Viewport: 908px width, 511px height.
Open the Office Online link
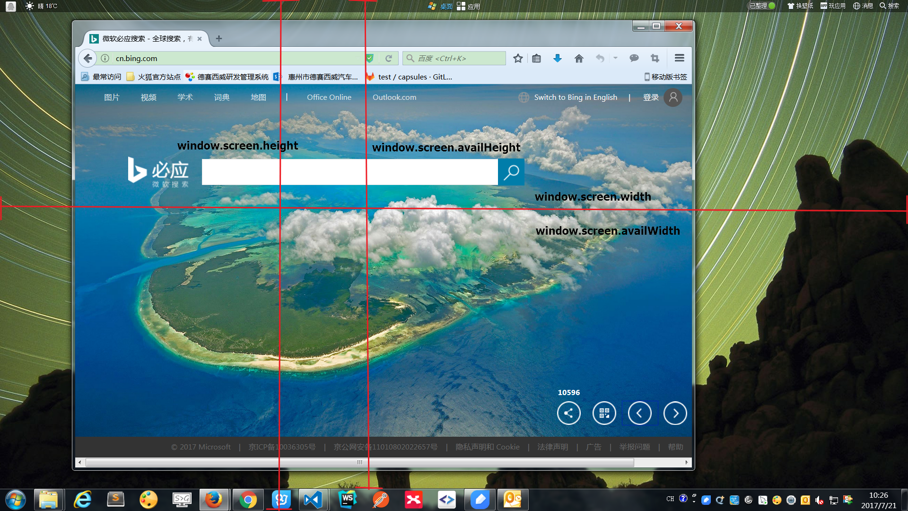329,97
